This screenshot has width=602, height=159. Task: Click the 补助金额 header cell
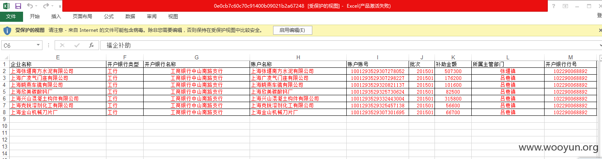point(453,64)
